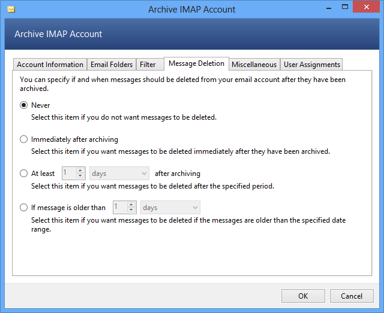Screen dimensions: 384x313
Task: Open the Miscellaneous tab
Action: (x=254, y=65)
